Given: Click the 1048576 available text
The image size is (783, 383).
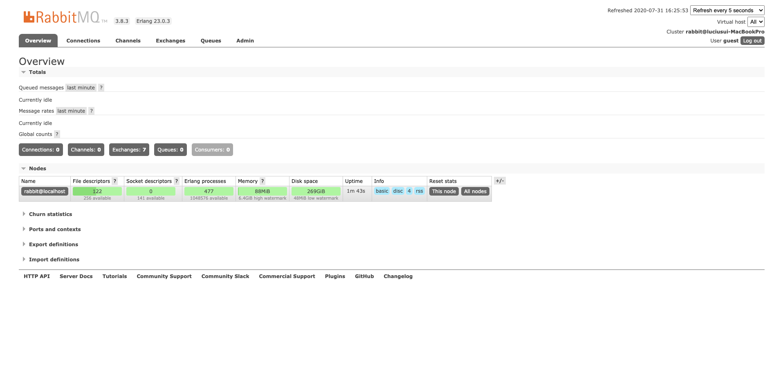Looking at the screenshot, I should click(x=209, y=198).
